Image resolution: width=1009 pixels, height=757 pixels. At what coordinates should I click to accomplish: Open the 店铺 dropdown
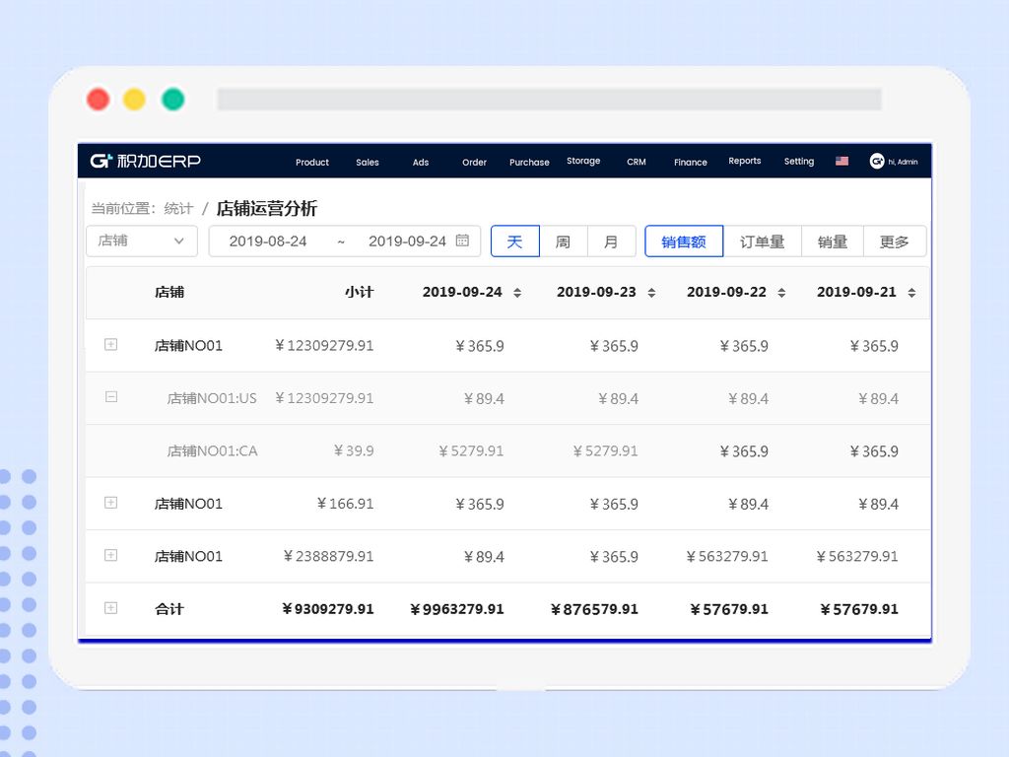coord(141,241)
